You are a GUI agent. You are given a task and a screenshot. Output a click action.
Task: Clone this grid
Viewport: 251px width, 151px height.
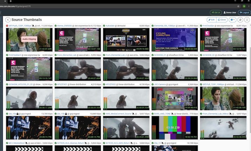[222, 20]
